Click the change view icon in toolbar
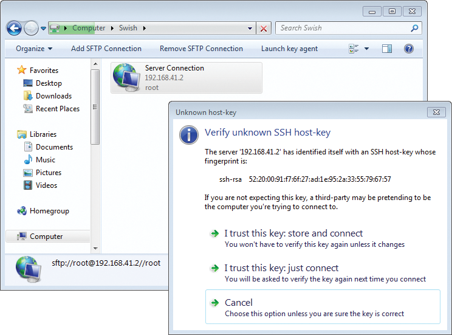452x335 pixels. tap(354, 49)
